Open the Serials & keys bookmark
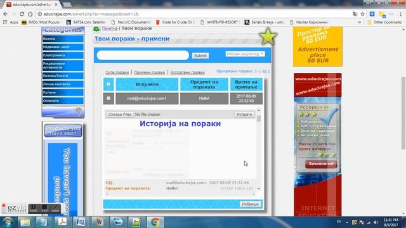Screen dimensions: 406x228 (x=265, y=22)
